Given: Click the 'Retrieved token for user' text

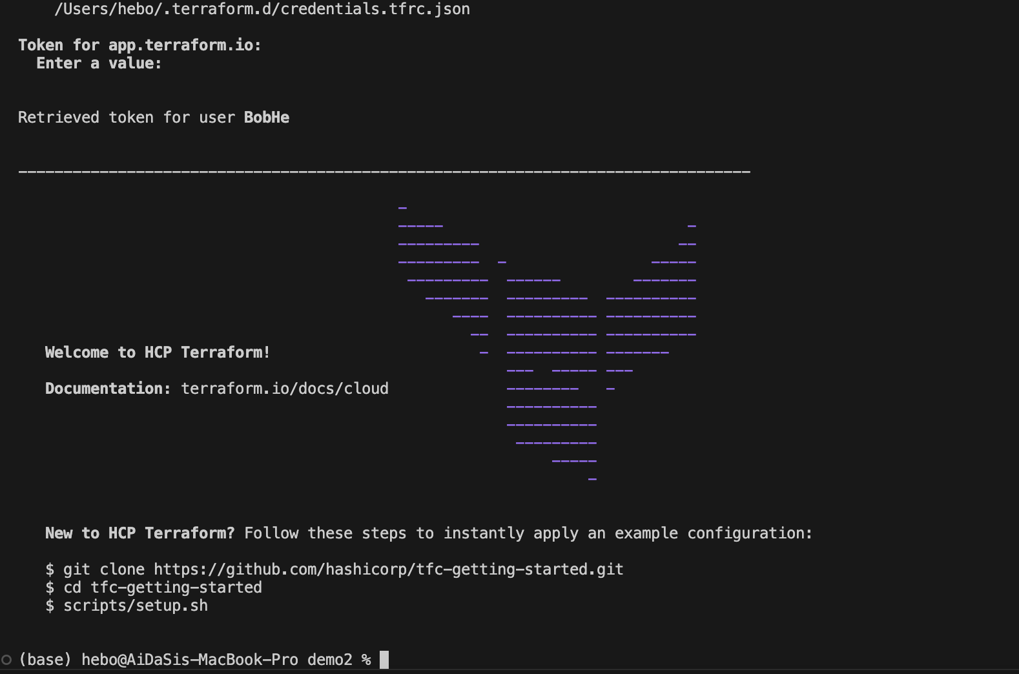Looking at the screenshot, I should 127,117.
